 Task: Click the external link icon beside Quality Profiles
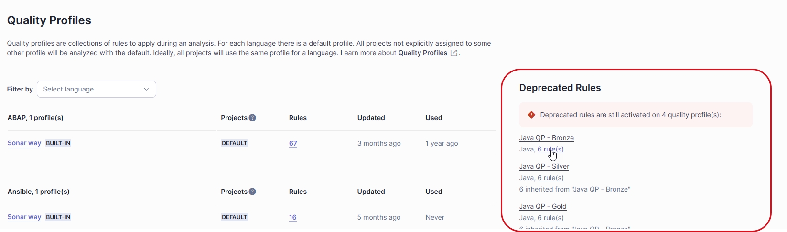pos(454,53)
